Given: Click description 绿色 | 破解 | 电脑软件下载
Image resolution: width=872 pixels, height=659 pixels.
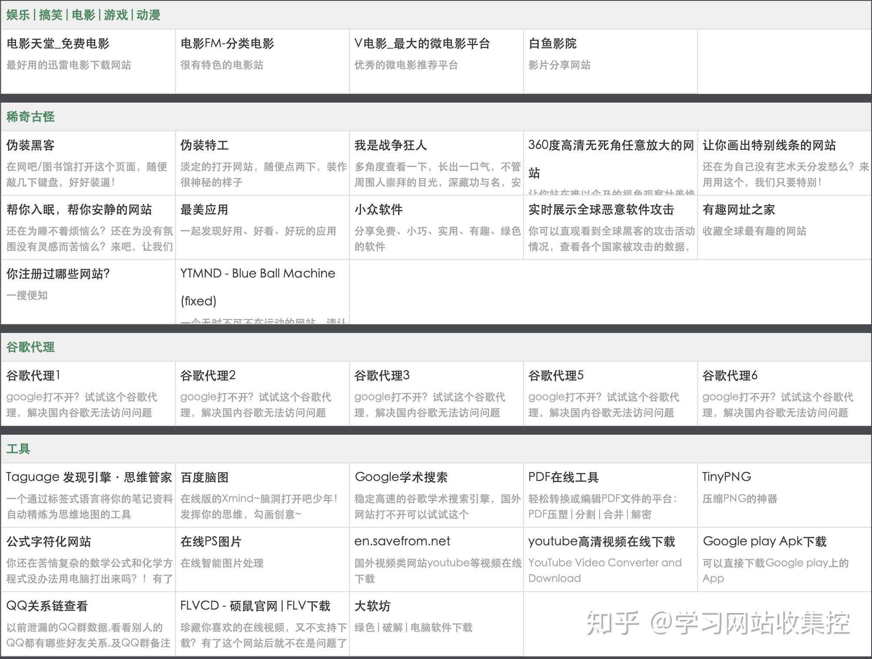Looking at the screenshot, I should (x=413, y=628).
